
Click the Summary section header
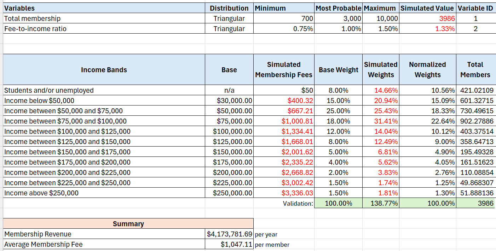128,224
